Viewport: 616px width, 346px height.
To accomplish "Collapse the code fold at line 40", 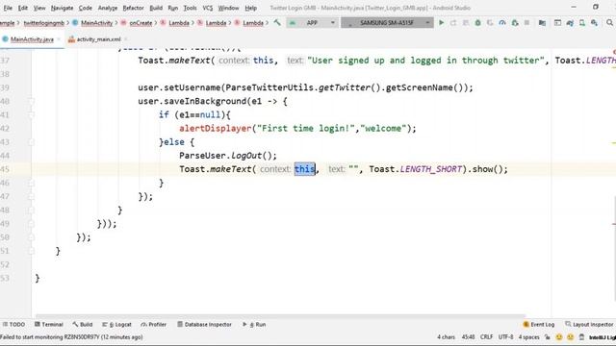I will coord(32,101).
